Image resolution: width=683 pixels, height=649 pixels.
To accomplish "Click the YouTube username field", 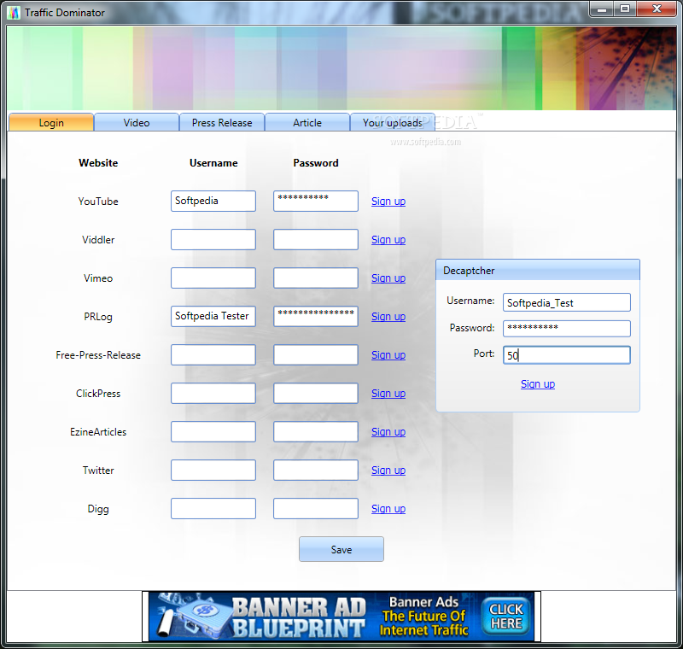I will (213, 201).
